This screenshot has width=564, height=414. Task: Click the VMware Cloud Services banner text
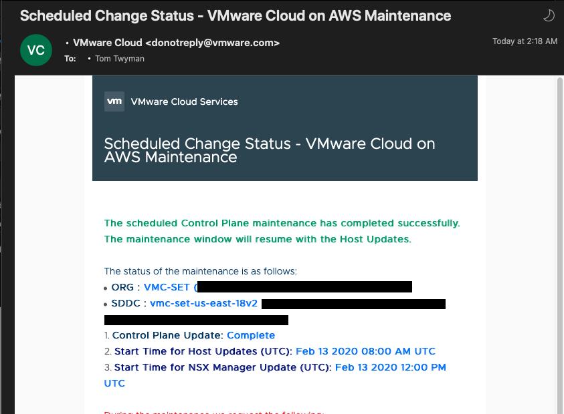tap(184, 101)
